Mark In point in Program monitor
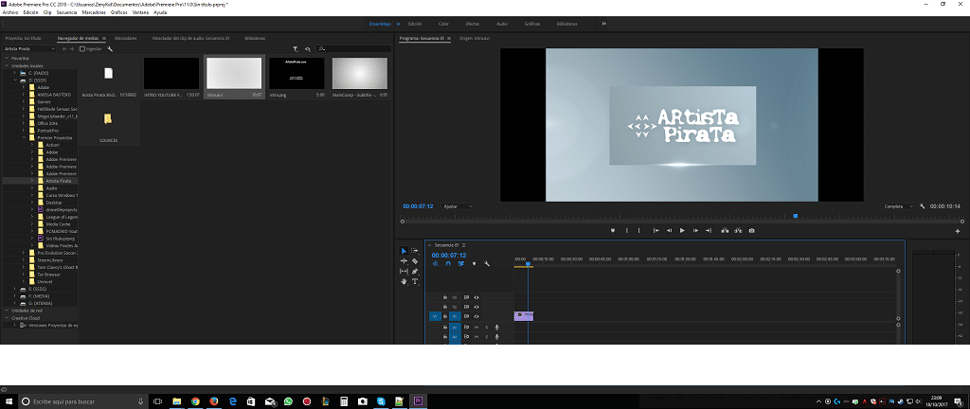The image size is (970, 409). (627, 230)
